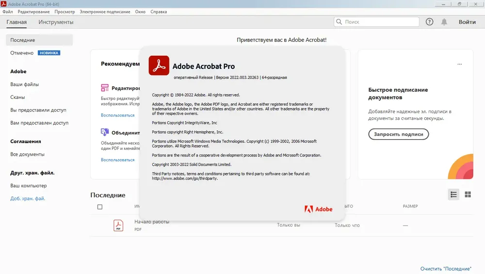Switch to list view icon

[x=453, y=194]
